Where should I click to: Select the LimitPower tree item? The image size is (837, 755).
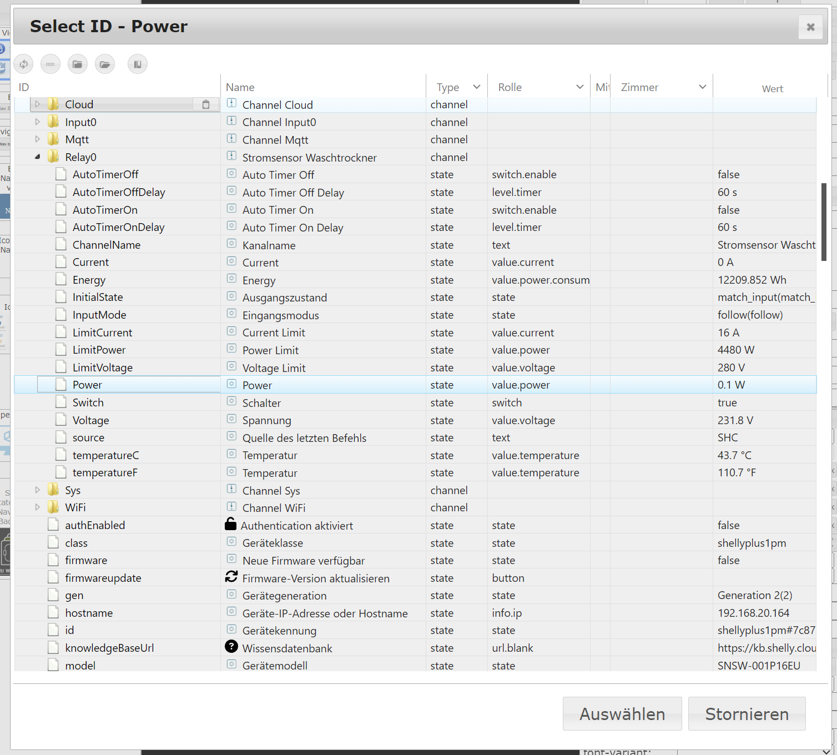99,350
